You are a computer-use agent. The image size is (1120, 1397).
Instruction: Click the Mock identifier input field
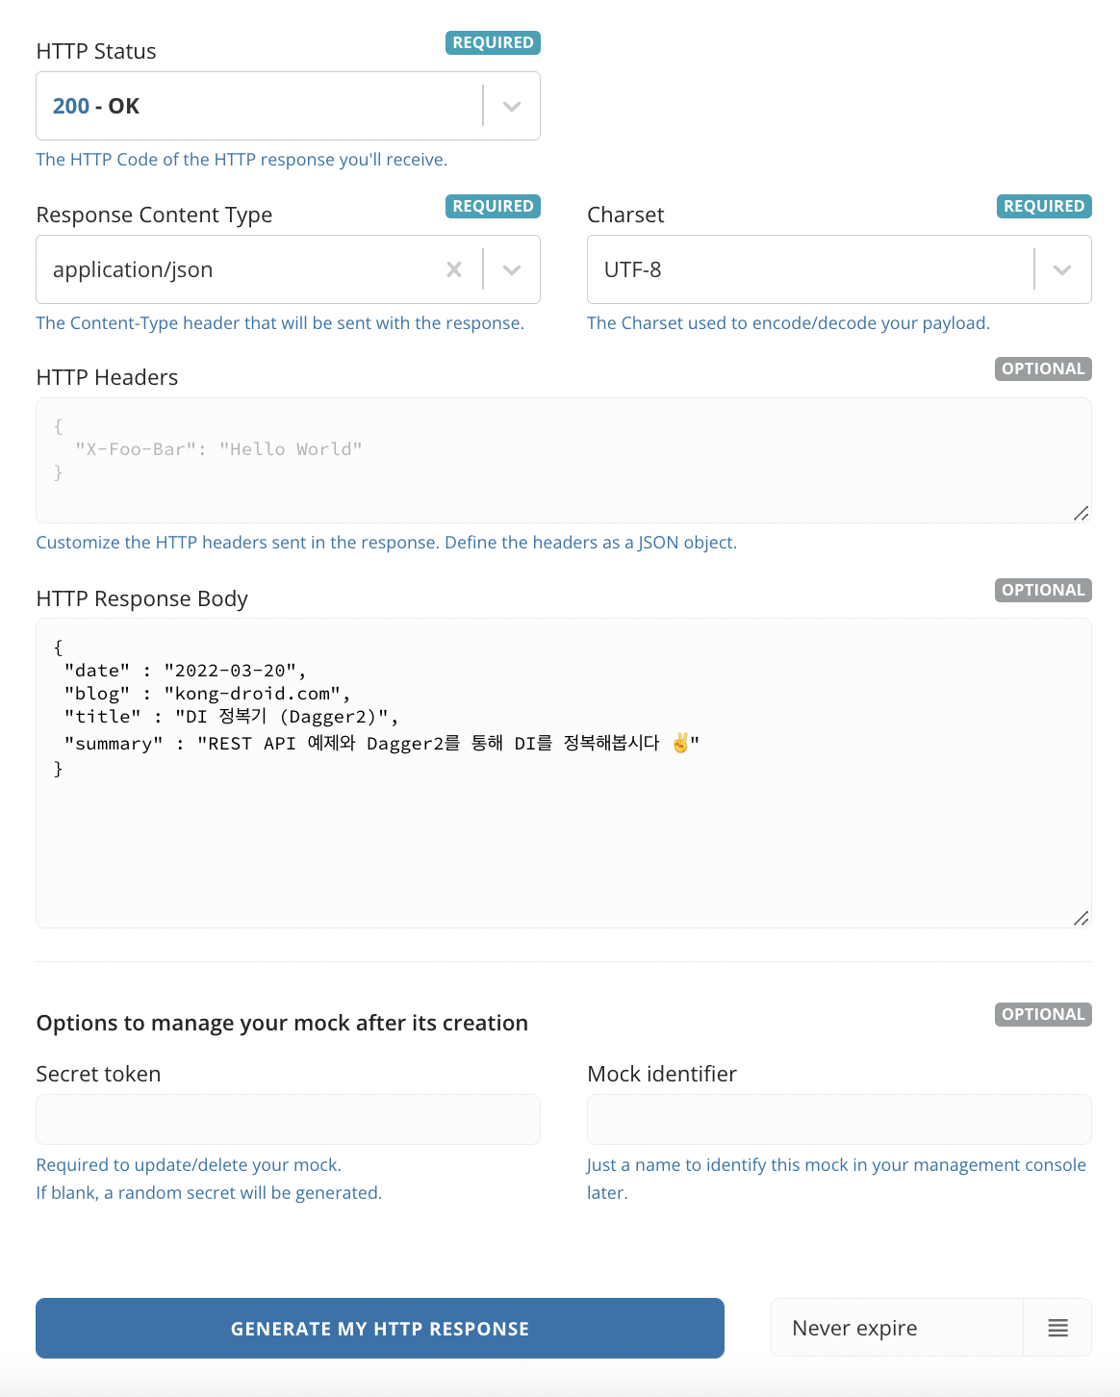839,1119
